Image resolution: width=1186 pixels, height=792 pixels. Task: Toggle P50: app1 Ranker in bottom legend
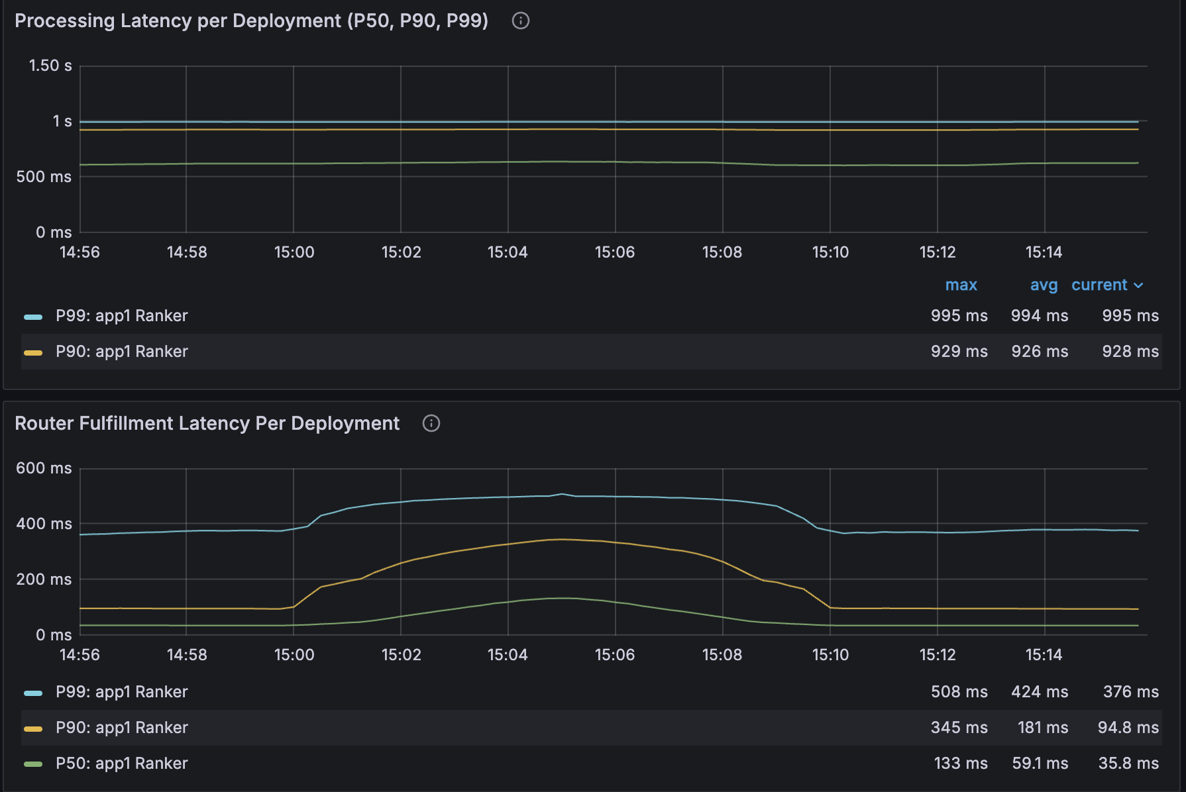coord(121,764)
